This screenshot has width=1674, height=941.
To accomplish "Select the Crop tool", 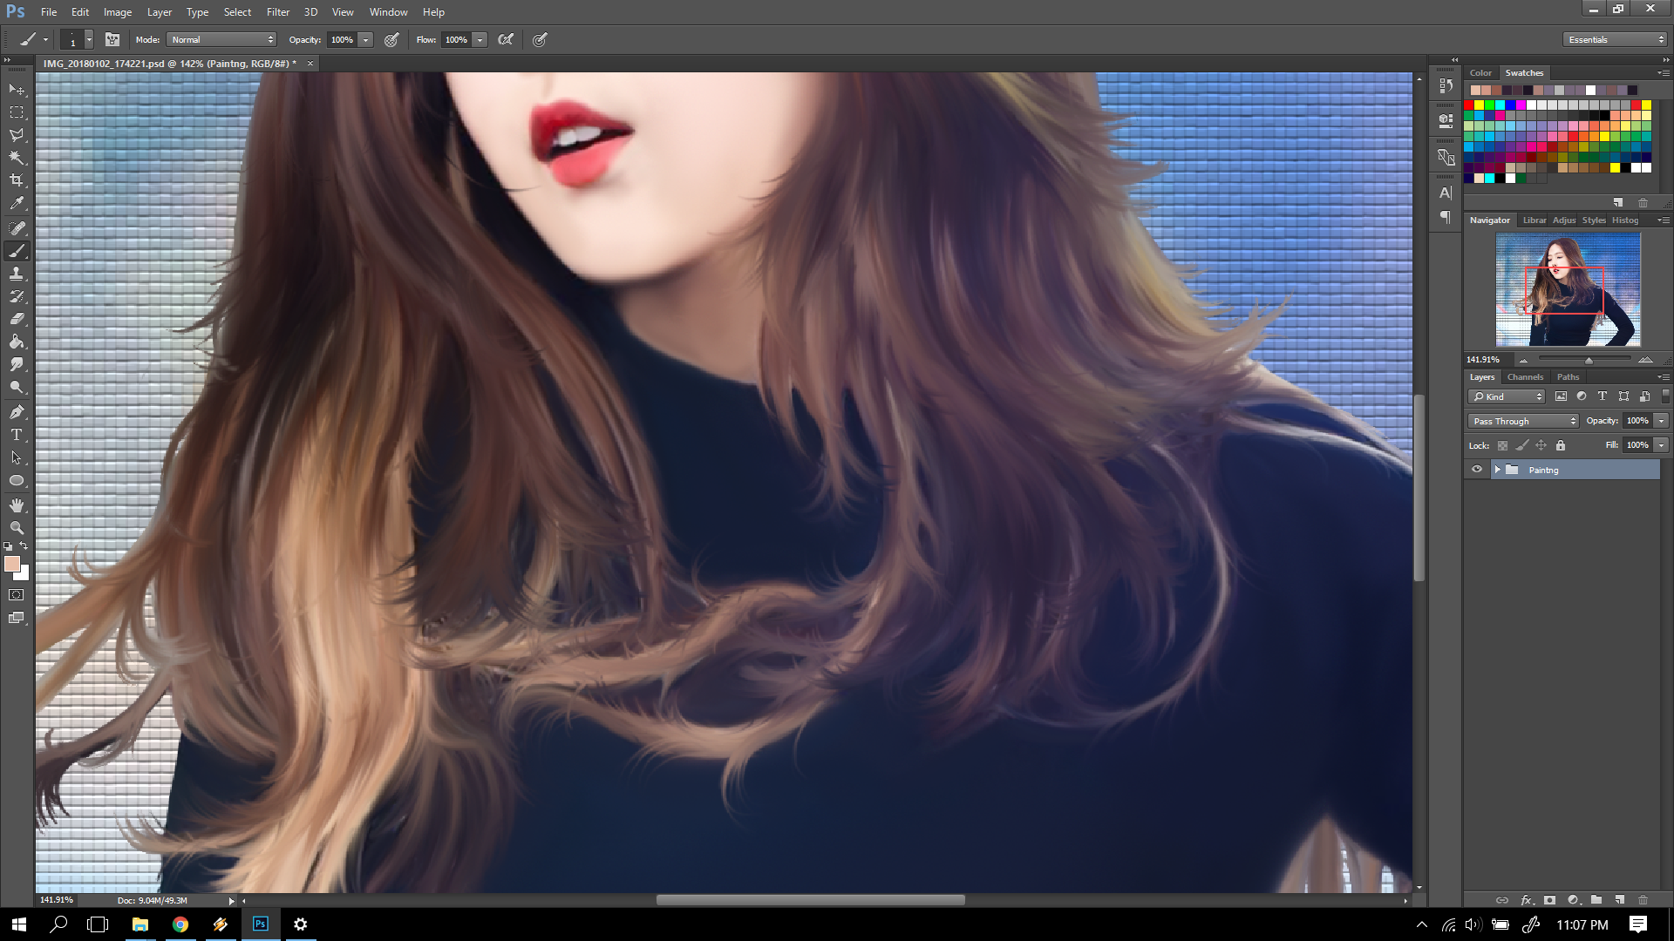I will point(17,179).
